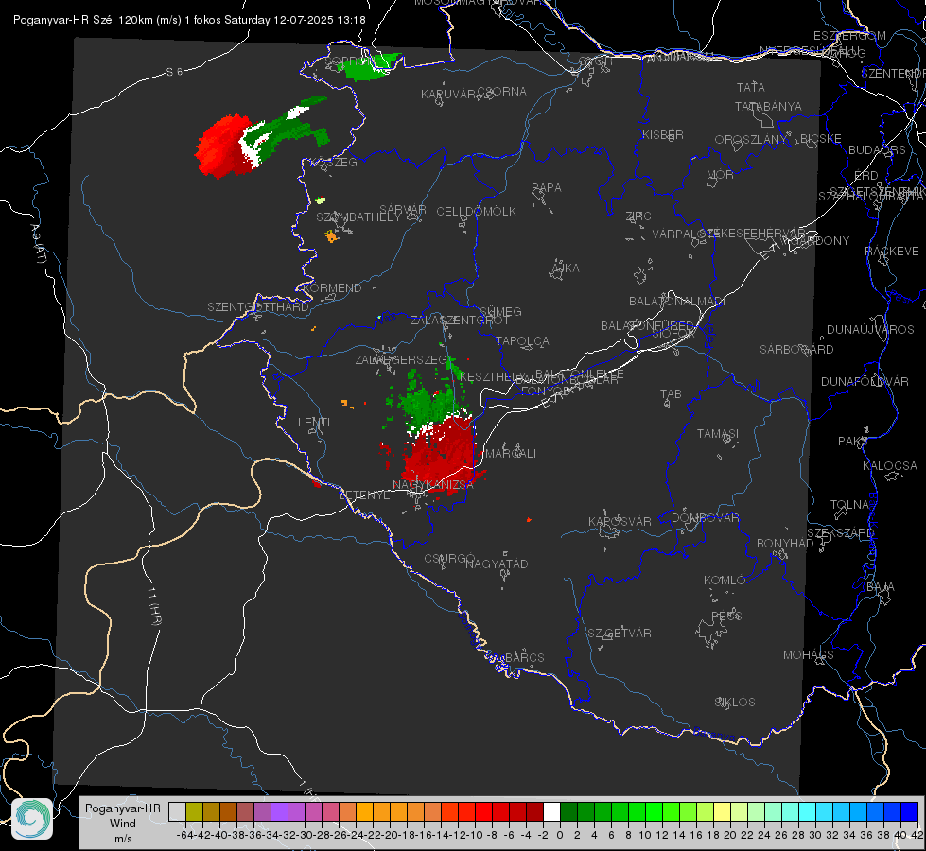Click the KOMLÓ city label
The image size is (926, 851).
pyautogui.click(x=725, y=581)
